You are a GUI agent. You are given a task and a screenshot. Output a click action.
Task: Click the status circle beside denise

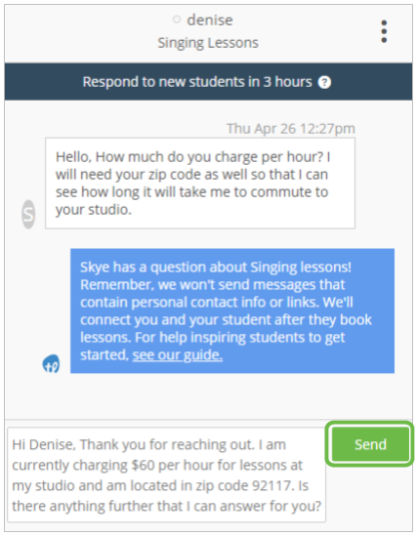[177, 20]
